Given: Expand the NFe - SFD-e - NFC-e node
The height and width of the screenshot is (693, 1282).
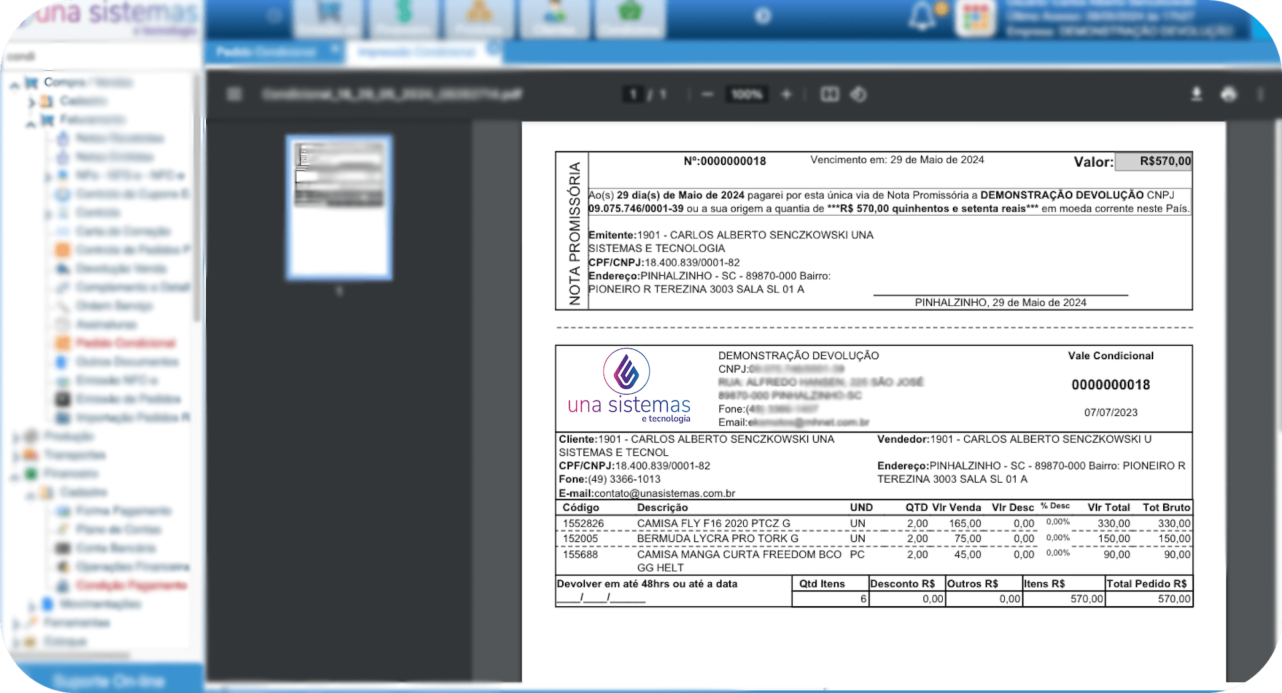Looking at the screenshot, I should coord(47,176).
